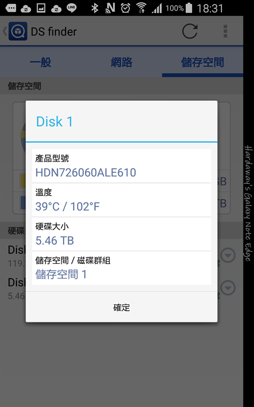Switch to the 網路 tab
This screenshot has height=407, width=254.
pos(122,63)
